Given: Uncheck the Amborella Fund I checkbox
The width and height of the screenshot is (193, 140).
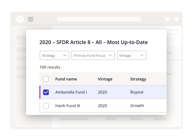Looking at the screenshot, I should coord(46,92).
